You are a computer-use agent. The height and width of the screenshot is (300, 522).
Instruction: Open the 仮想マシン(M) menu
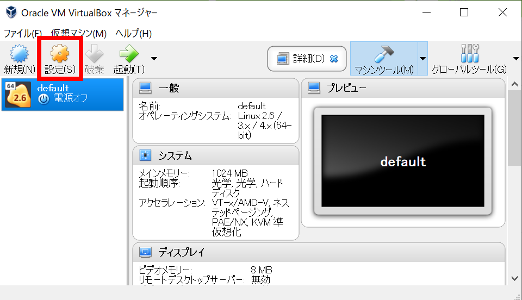[x=78, y=33]
